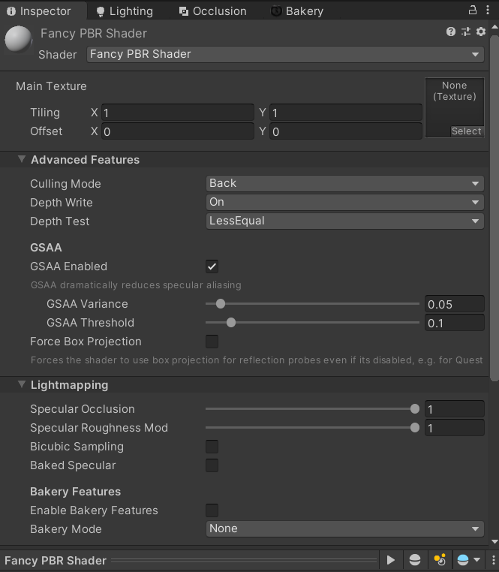This screenshot has height=572, width=499.
Task: Switch to the Lighting tab
Action: [124, 11]
